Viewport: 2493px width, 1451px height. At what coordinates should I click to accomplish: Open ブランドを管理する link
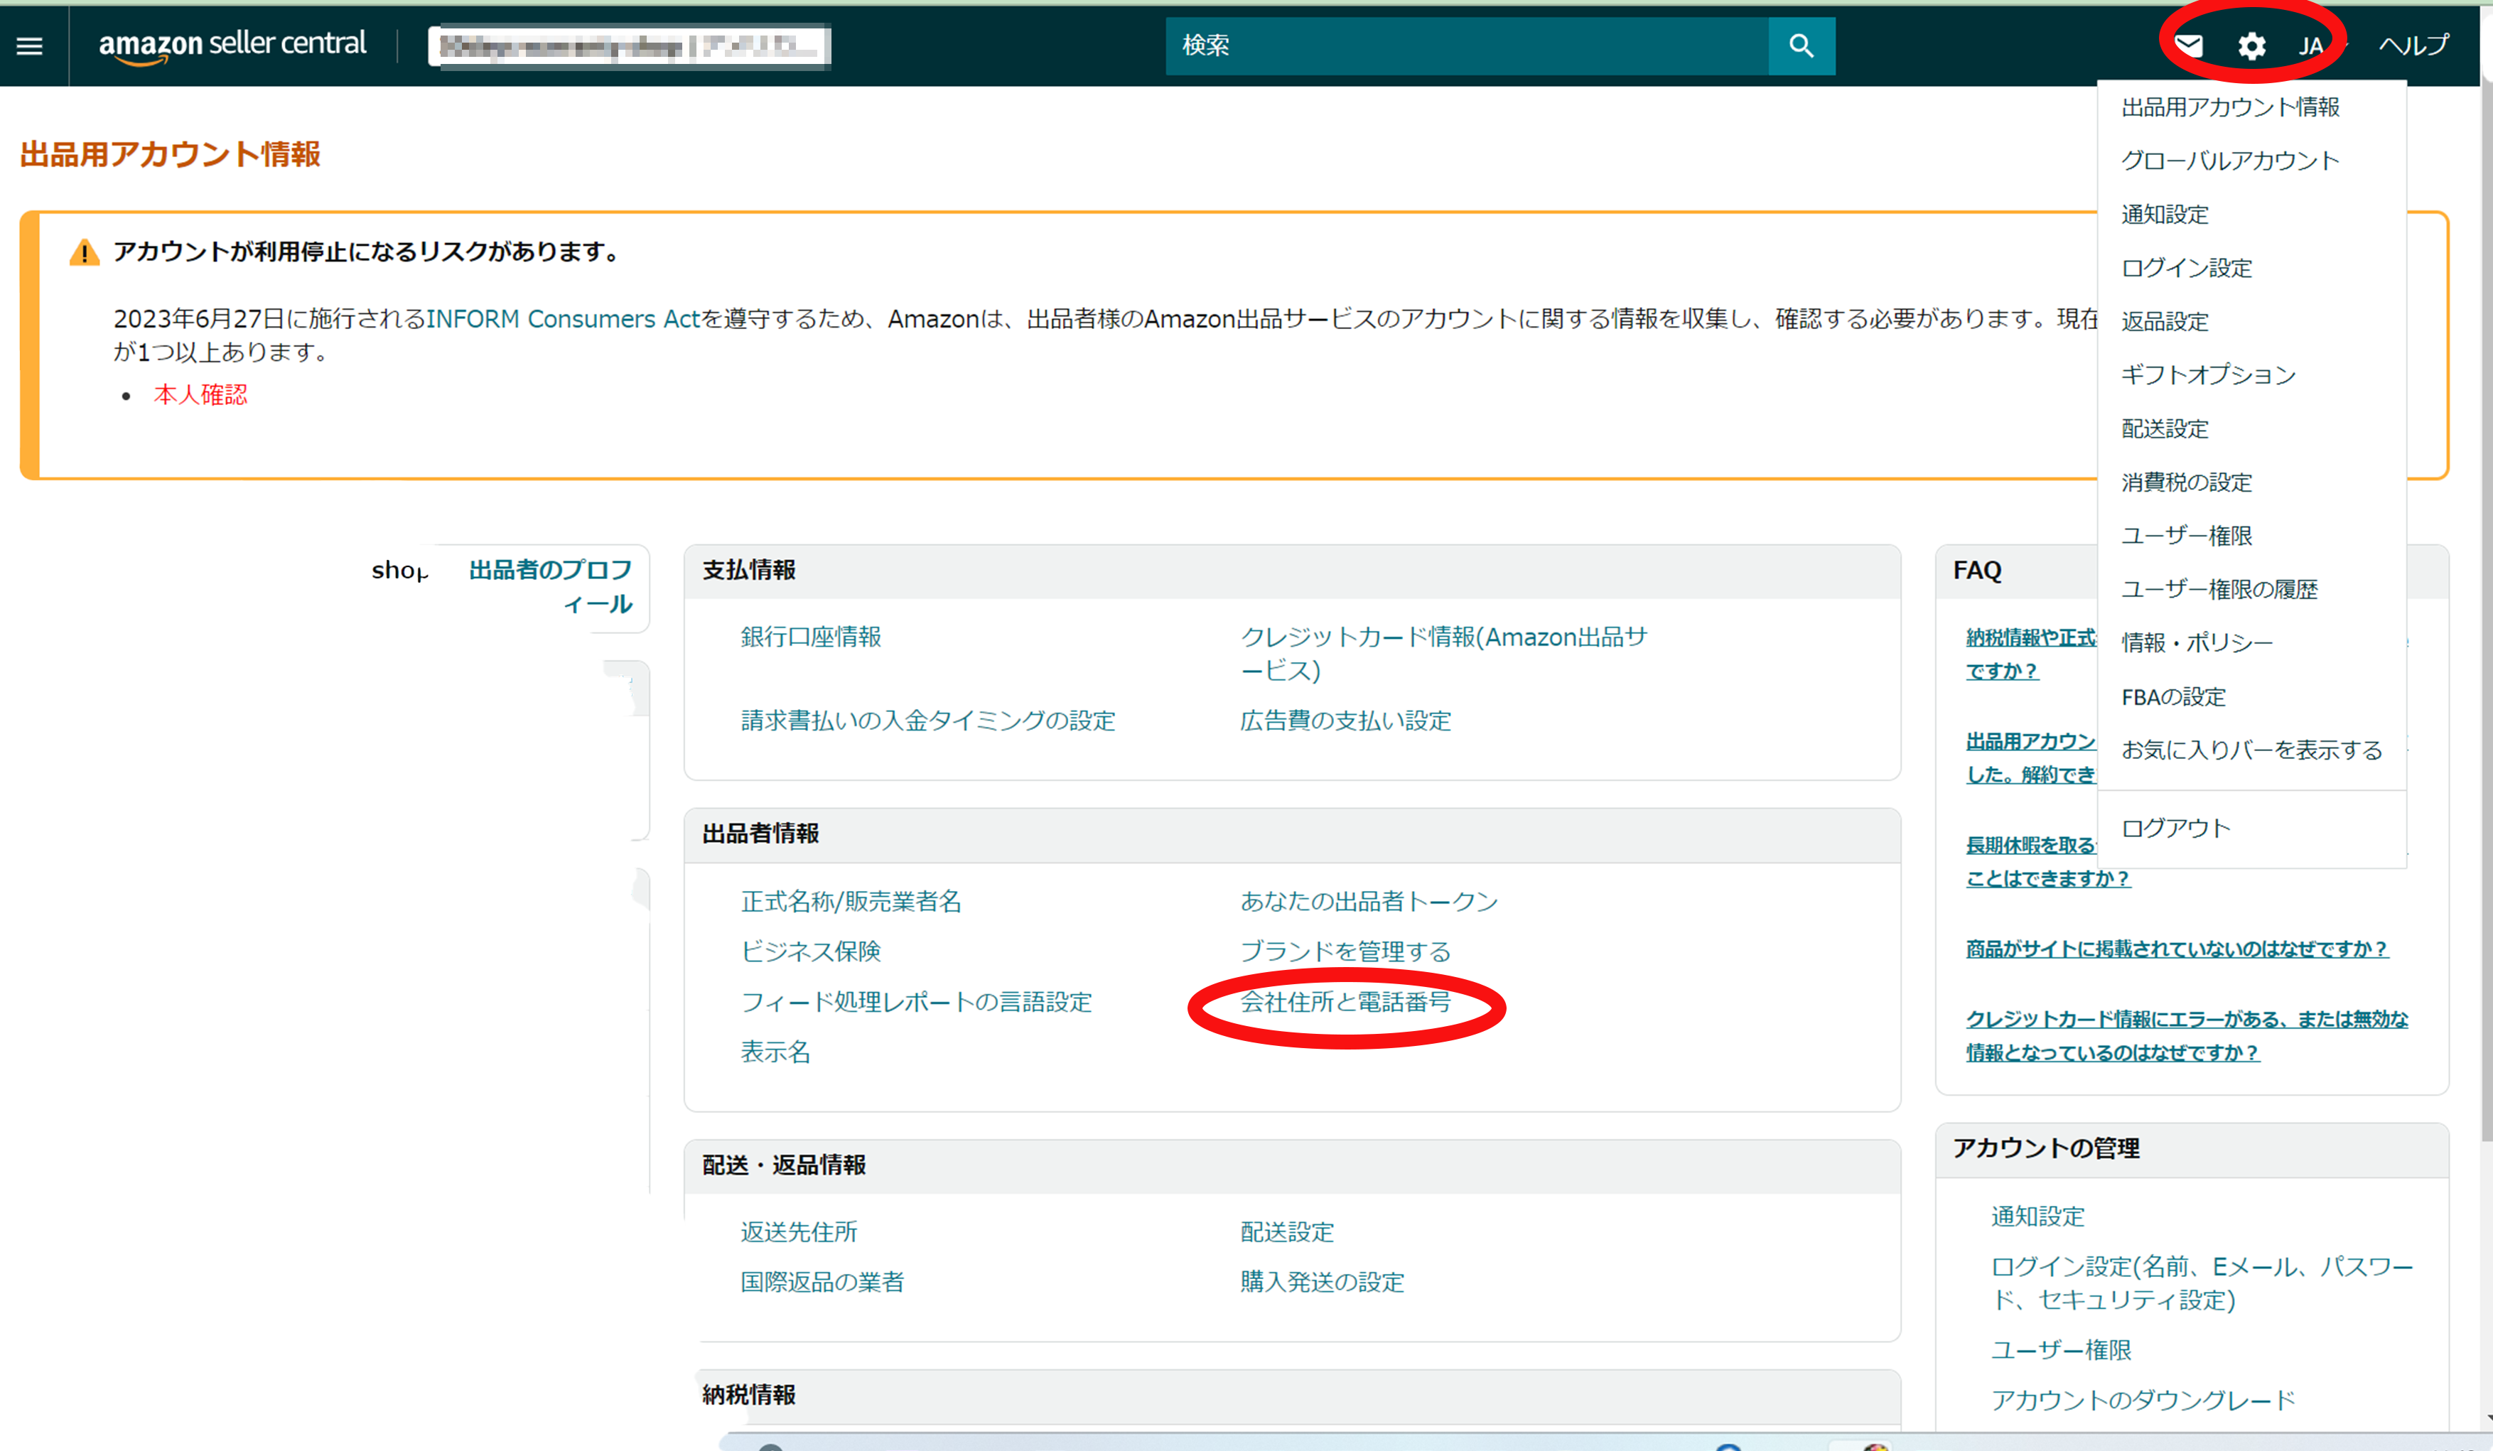point(1345,951)
